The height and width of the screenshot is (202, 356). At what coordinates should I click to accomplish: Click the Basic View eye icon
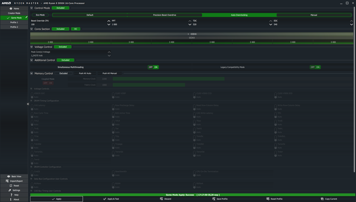tap(9, 176)
